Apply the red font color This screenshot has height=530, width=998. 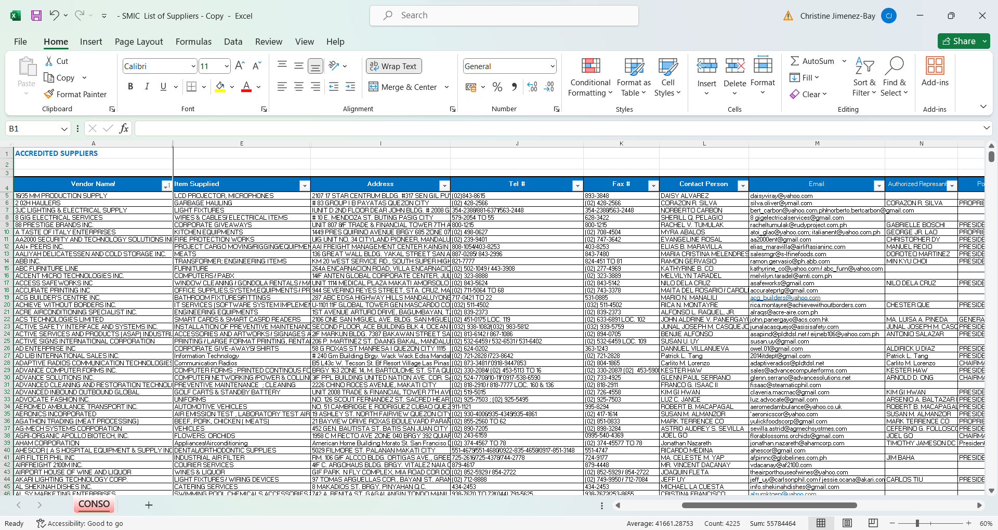246,86
